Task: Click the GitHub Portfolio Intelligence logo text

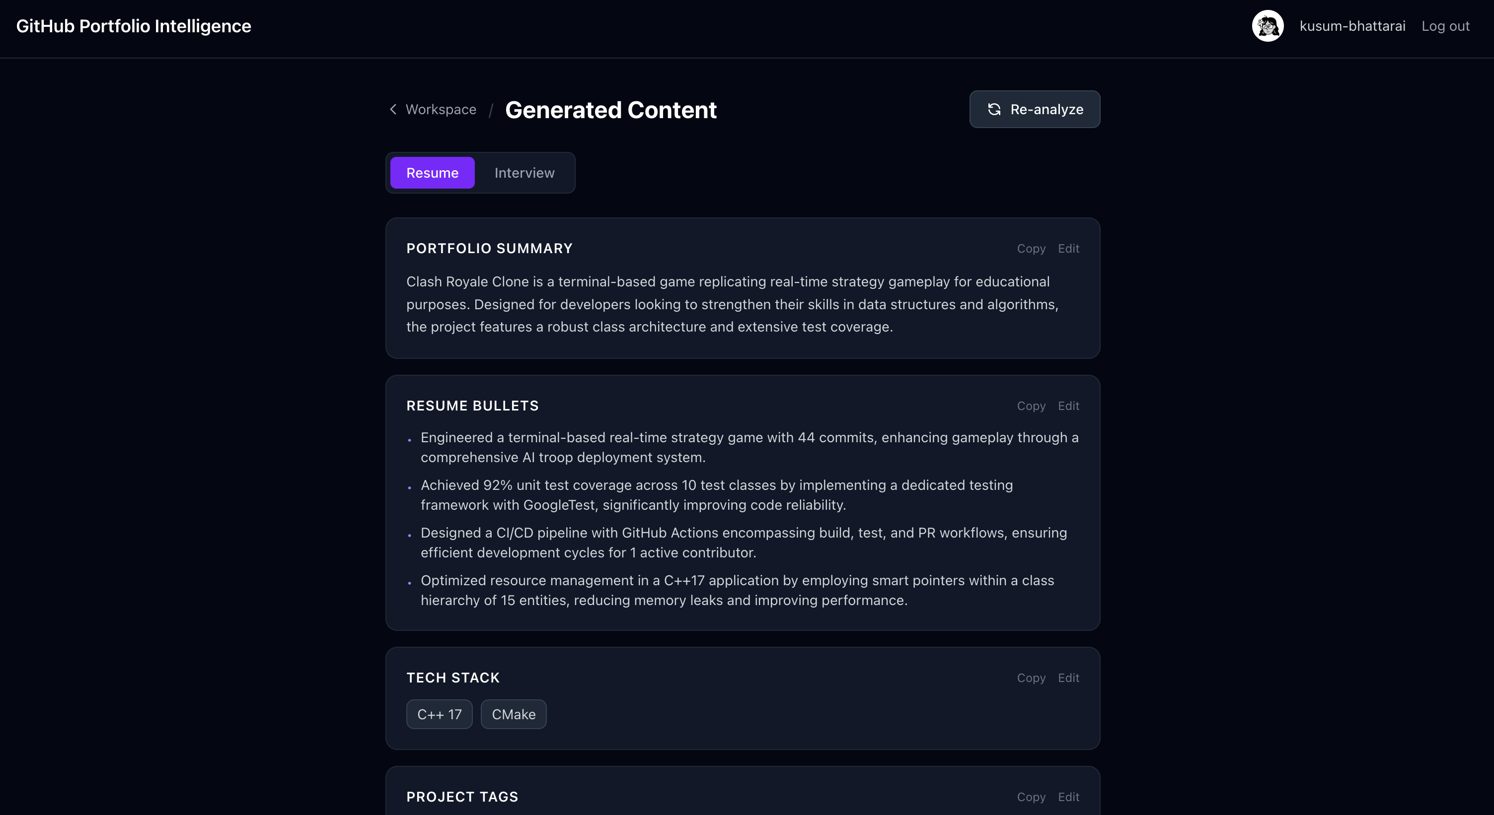Action: (x=133, y=25)
